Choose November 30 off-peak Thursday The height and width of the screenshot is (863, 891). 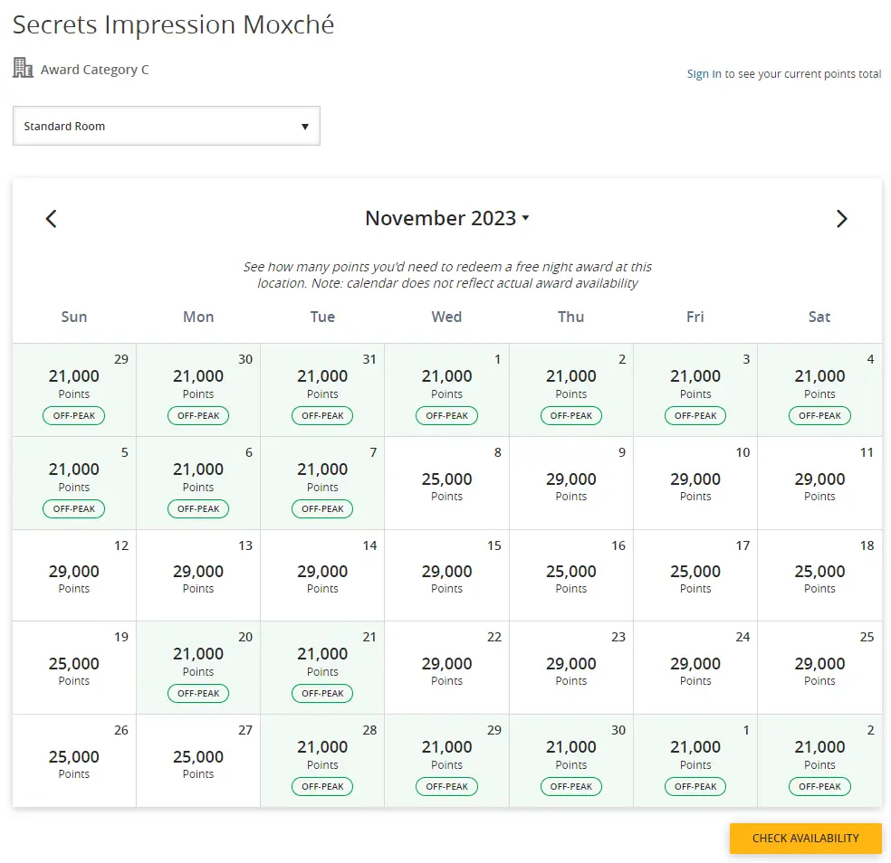[570, 761]
